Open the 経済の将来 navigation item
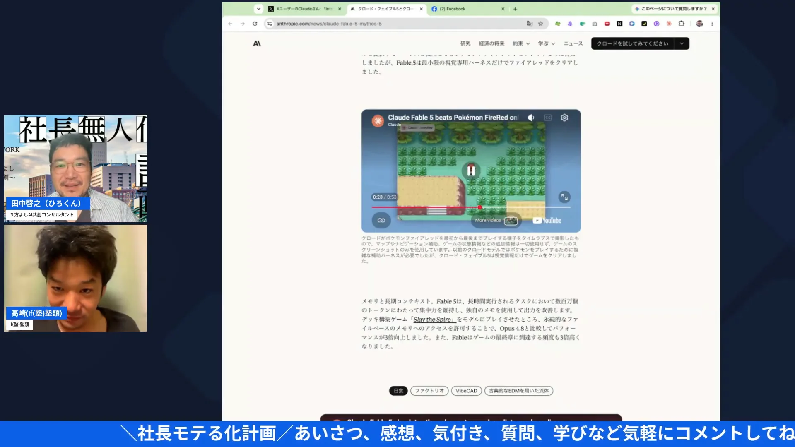The width and height of the screenshot is (795, 447). click(491, 43)
